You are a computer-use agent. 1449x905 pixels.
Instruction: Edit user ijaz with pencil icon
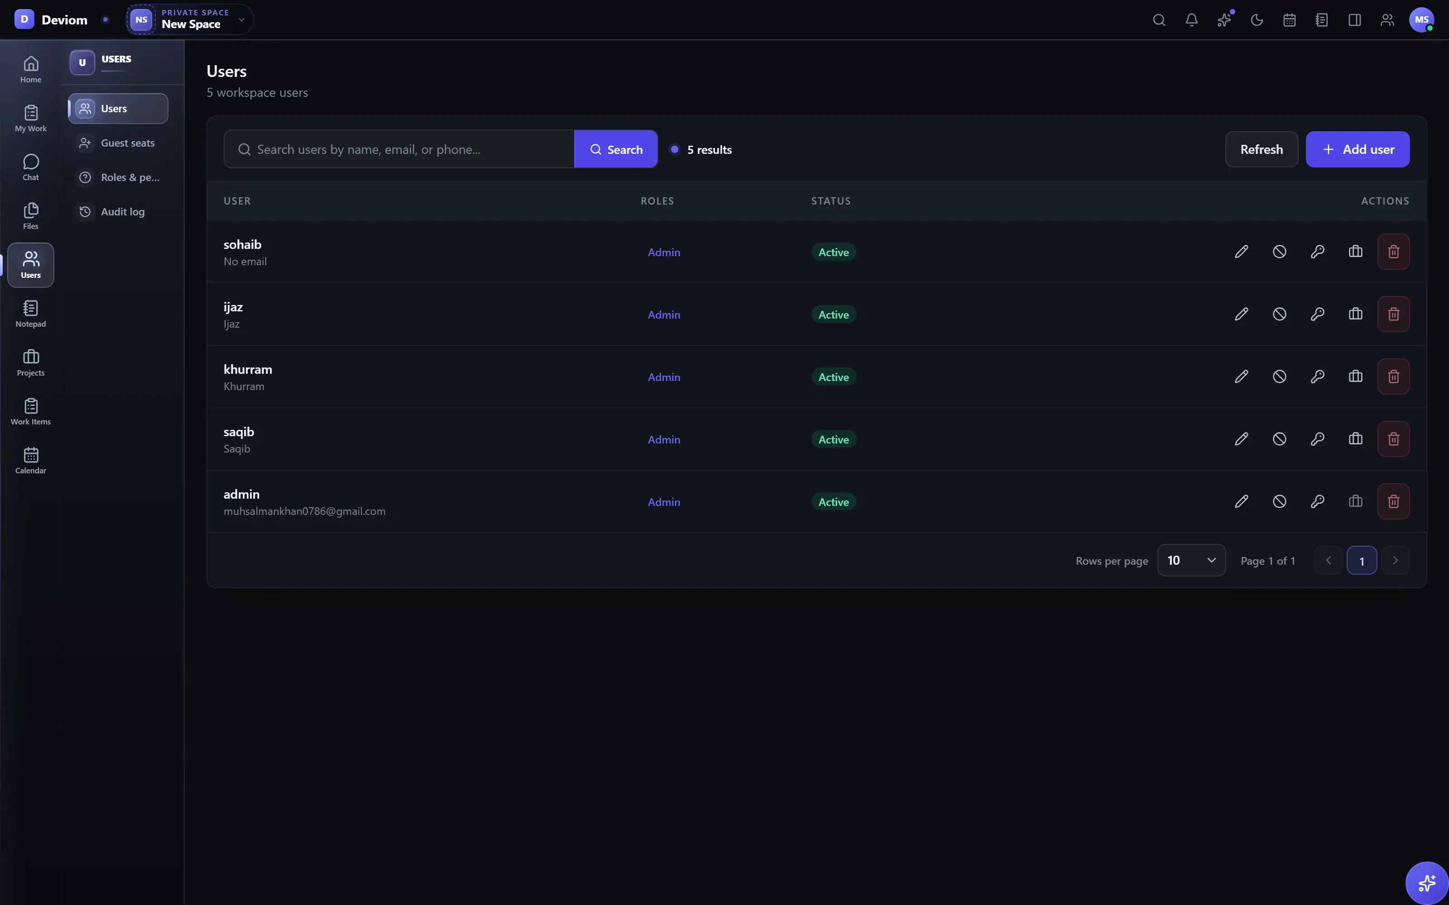tap(1241, 314)
